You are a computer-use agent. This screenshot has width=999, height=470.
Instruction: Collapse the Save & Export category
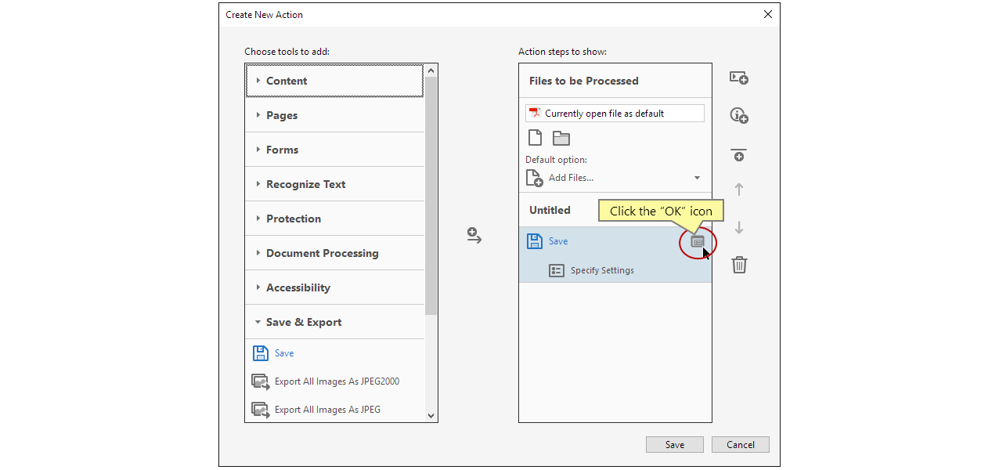pyautogui.click(x=303, y=322)
